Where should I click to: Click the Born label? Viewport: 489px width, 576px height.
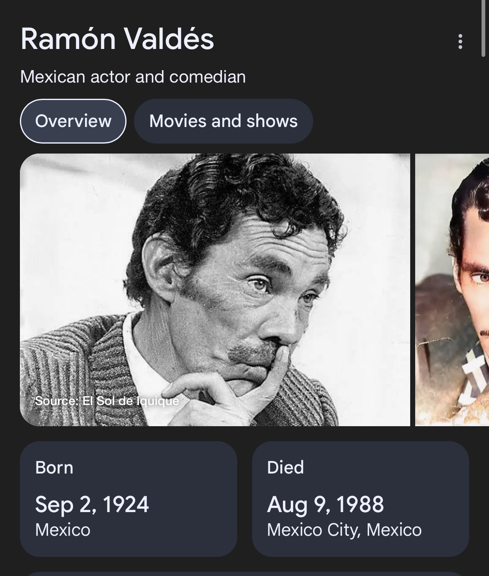pos(54,468)
